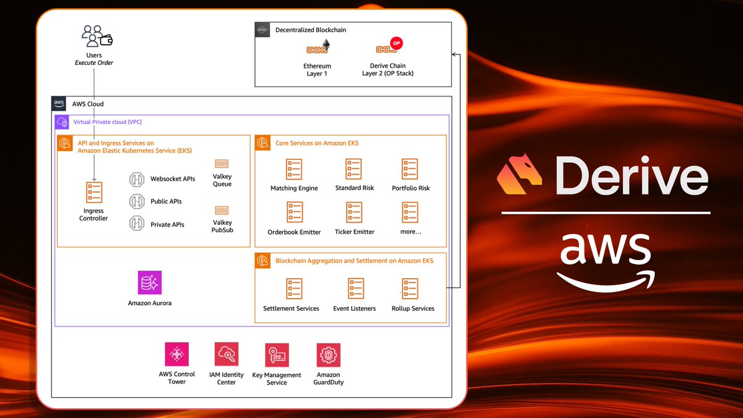Select the Matching Engine icon
Screen dimensions: 743x418
[294, 170]
